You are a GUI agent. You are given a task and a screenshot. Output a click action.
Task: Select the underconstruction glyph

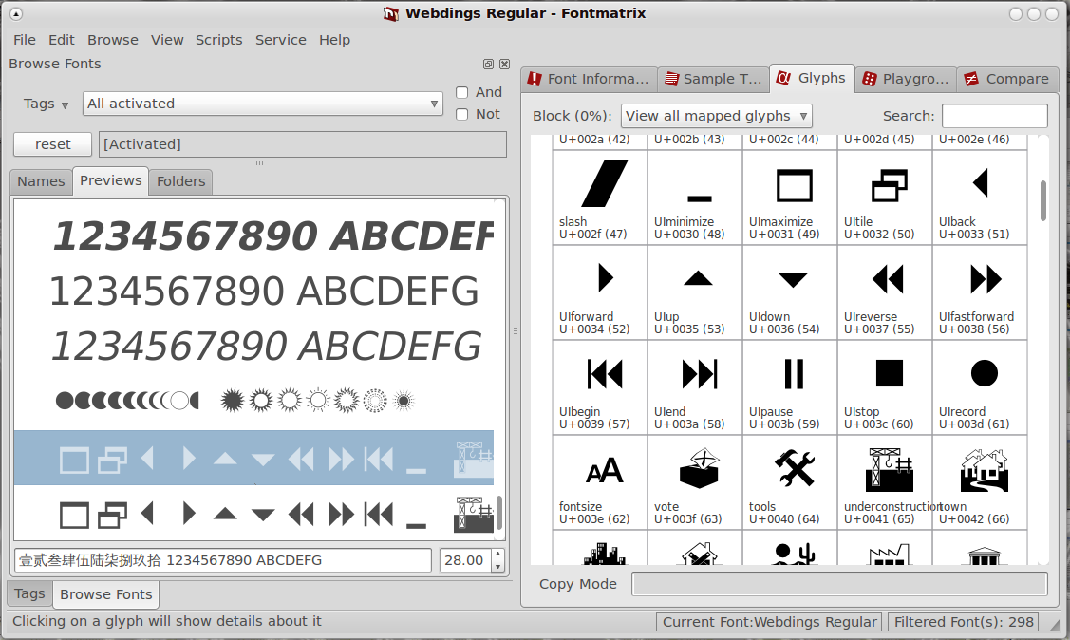click(885, 482)
